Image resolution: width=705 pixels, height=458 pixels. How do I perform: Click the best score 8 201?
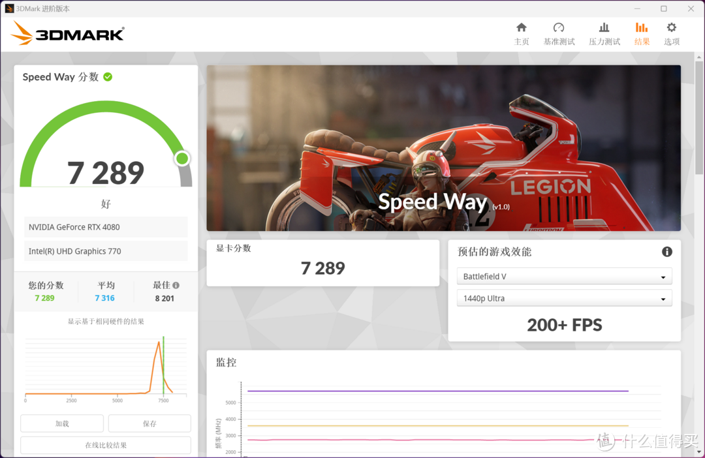tap(164, 298)
